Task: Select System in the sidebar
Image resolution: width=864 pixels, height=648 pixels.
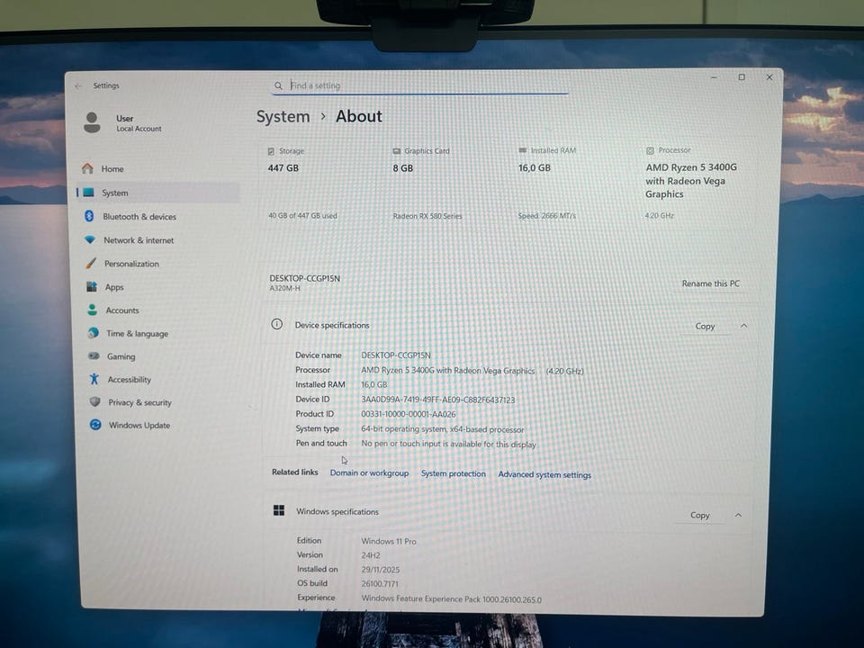Action: pos(157,193)
